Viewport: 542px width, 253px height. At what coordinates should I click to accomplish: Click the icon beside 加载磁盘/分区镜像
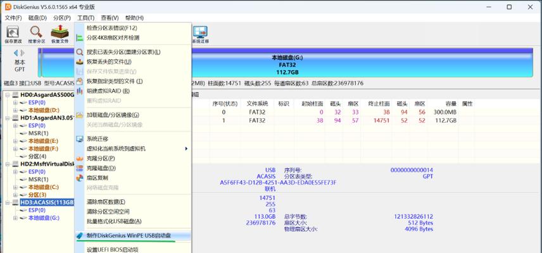click(80, 115)
